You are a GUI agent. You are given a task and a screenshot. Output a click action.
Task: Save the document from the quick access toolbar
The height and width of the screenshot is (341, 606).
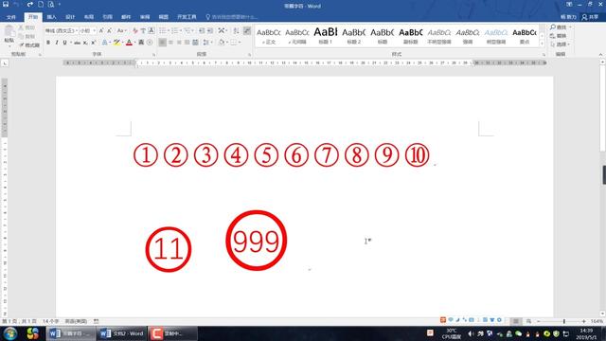click(x=6, y=4)
